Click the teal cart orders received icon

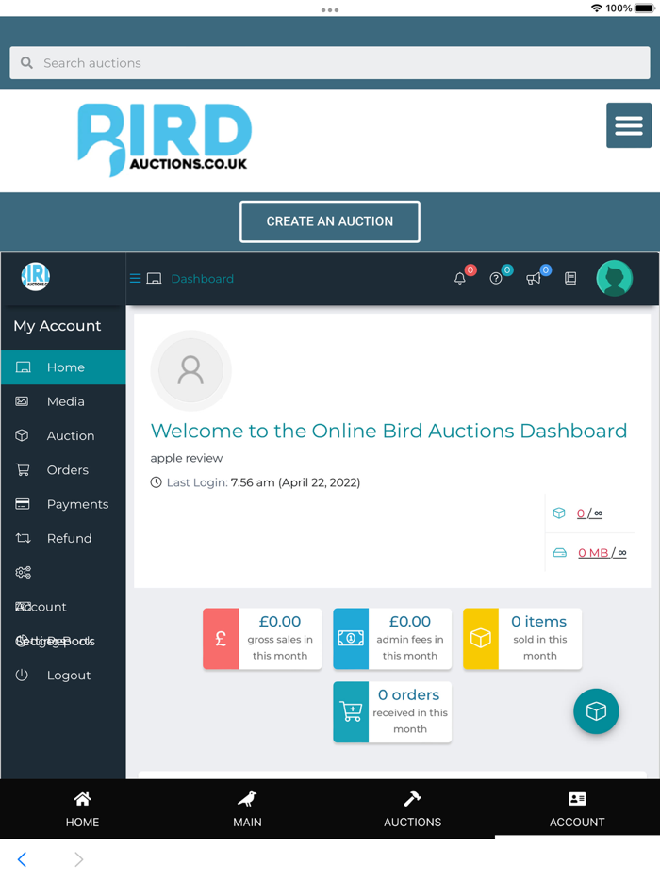(x=351, y=712)
